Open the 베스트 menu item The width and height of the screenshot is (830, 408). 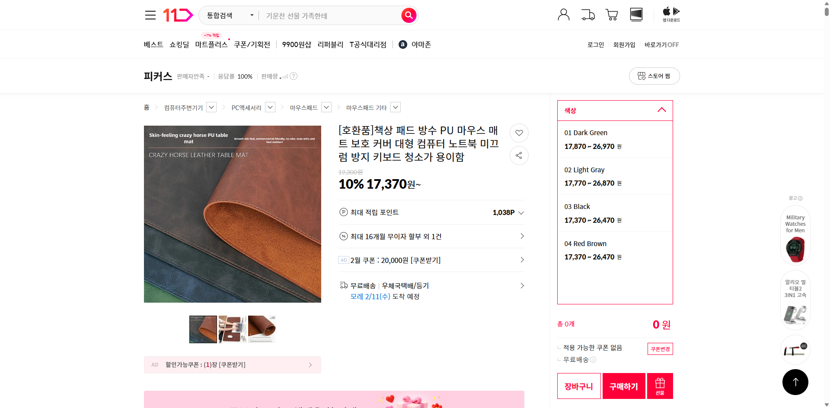[153, 44]
